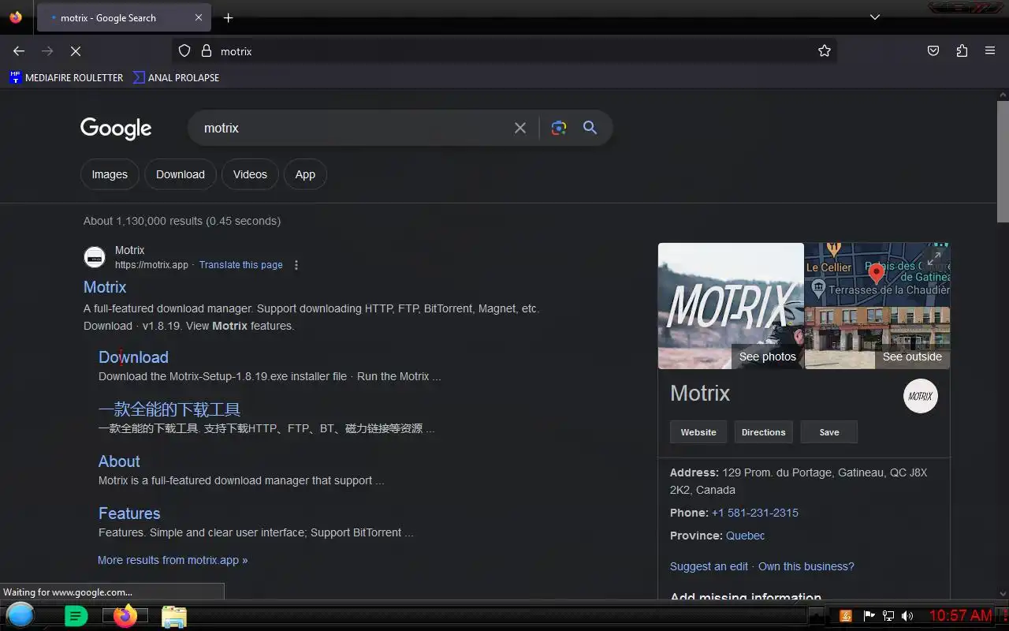Open the Start orb on the taskbar
Image resolution: width=1009 pixels, height=631 pixels.
[20, 615]
